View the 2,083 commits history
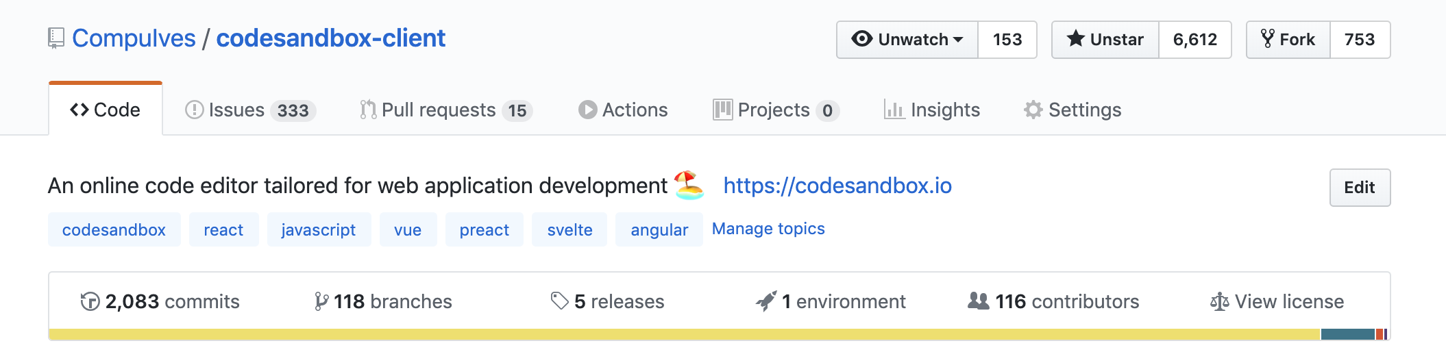This screenshot has height=352, width=1446. tap(160, 301)
